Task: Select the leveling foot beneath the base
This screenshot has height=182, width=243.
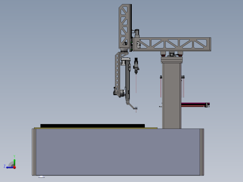Action: point(42,176)
